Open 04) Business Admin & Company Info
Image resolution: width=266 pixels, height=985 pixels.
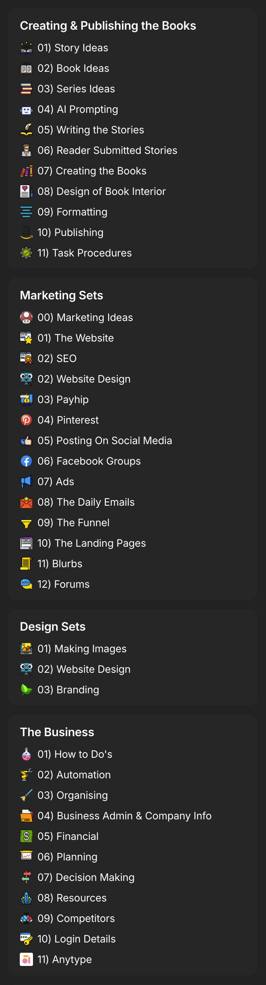click(125, 816)
